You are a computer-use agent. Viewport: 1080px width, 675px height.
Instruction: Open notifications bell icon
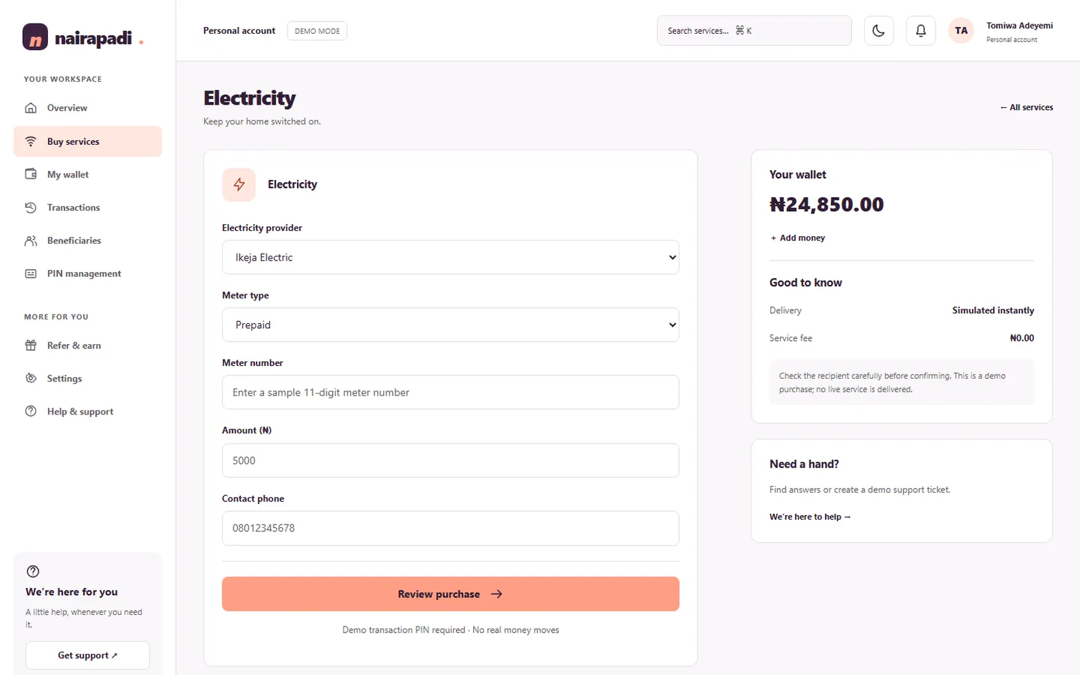click(x=920, y=30)
